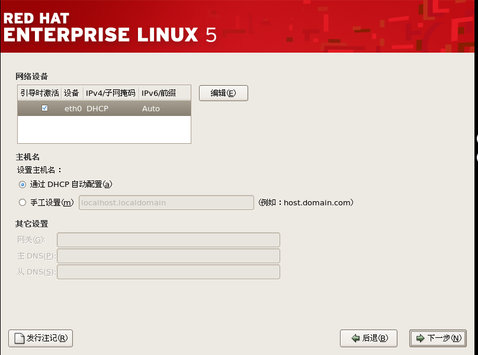The height and width of the screenshot is (355, 478).
Task: Select the eth0 device cell
Action: pyautogui.click(x=73, y=109)
